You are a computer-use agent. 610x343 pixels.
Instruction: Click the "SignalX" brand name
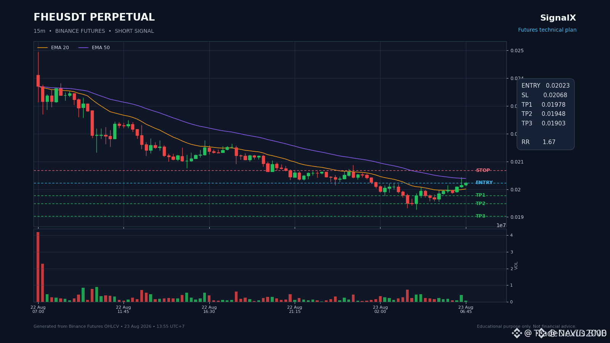pyautogui.click(x=558, y=18)
